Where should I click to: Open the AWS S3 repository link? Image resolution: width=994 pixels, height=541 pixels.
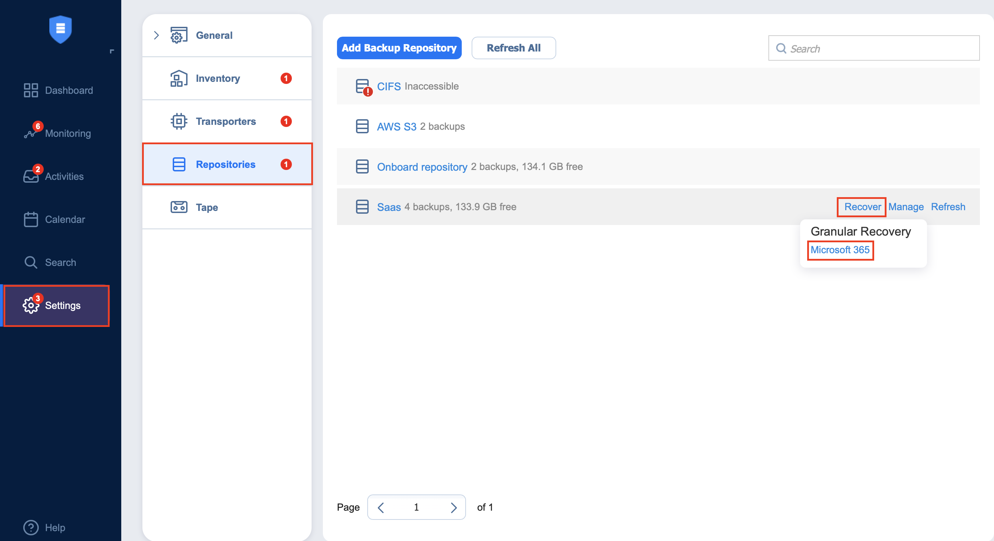click(396, 126)
